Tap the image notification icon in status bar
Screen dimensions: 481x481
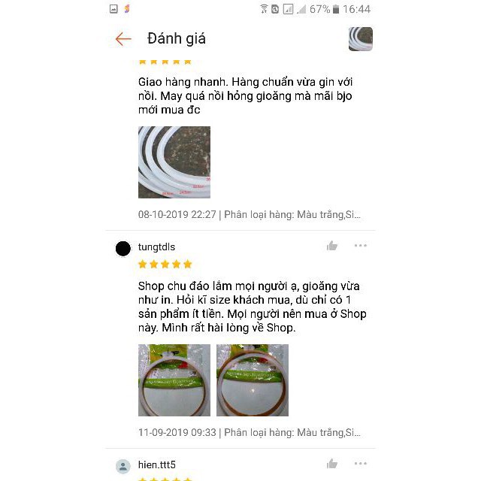pyautogui.click(x=113, y=9)
